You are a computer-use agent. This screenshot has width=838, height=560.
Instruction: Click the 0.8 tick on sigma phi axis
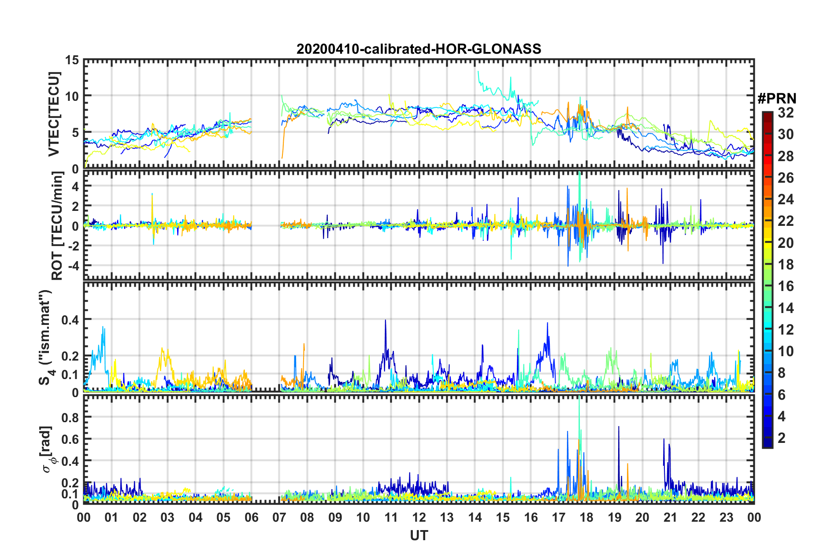[x=70, y=417]
